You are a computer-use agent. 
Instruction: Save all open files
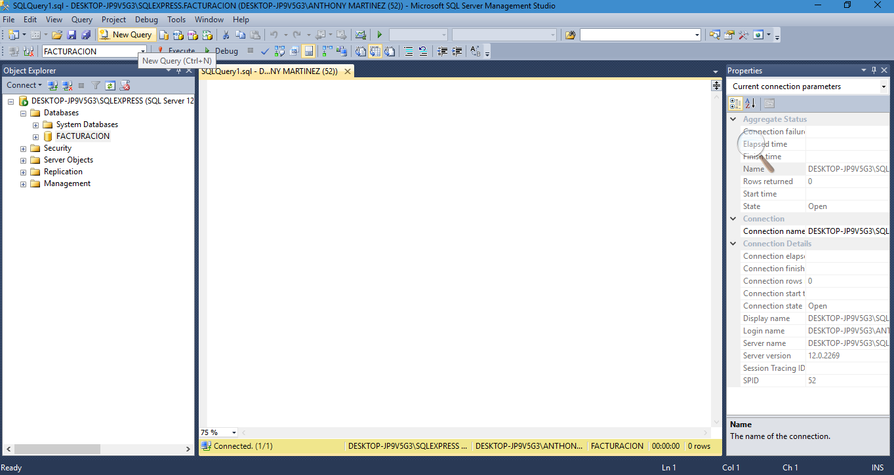[x=86, y=34]
